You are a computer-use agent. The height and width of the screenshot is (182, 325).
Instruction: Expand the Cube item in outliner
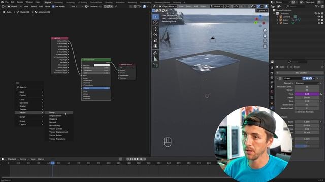point(278,20)
